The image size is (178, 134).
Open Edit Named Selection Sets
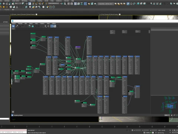tap(46, 4)
